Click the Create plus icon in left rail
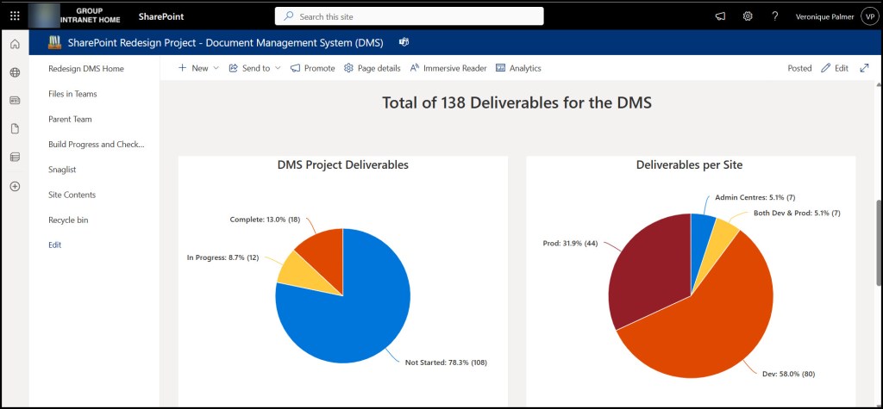Viewport: 883px width, 409px height. coord(15,186)
